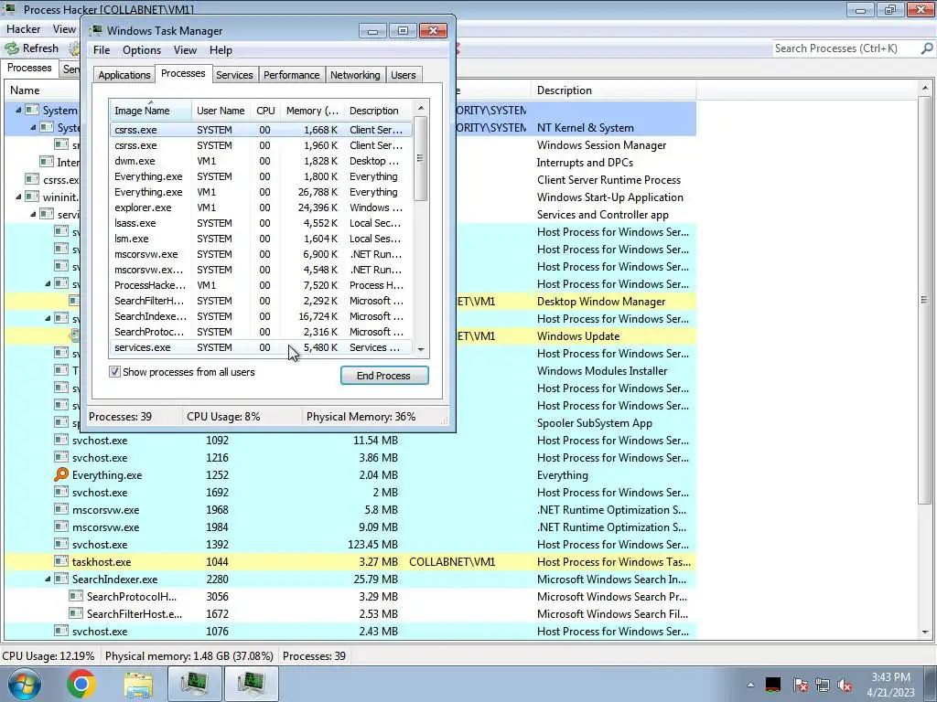Image resolution: width=937 pixels, height=702 pixels.
Task: Click the Process Hacker title bar icon
Action: tap(11, 8)
